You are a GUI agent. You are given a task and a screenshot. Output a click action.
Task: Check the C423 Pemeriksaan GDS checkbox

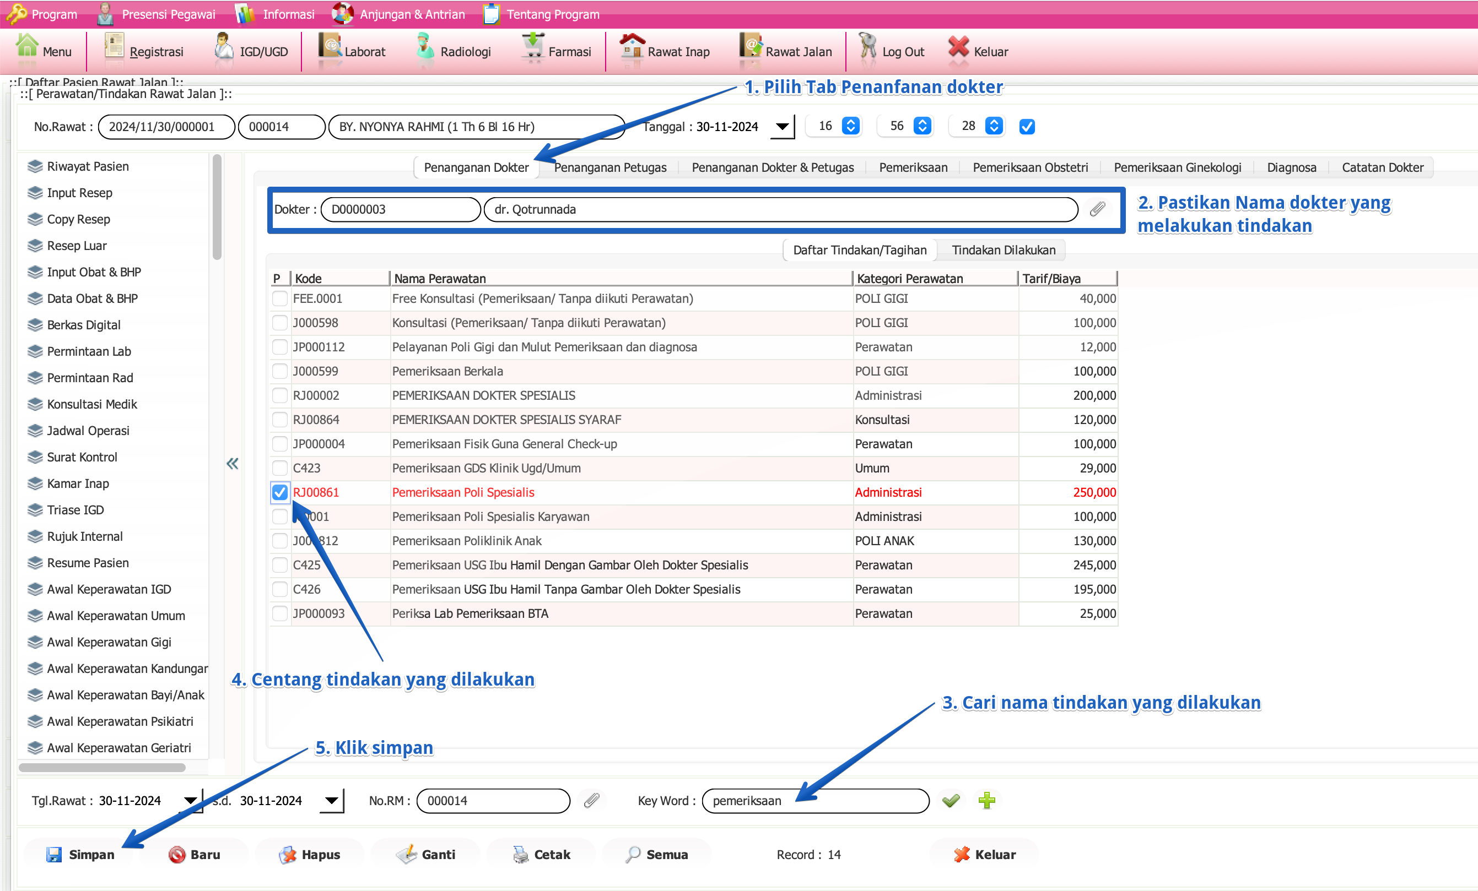coord(279,468)
